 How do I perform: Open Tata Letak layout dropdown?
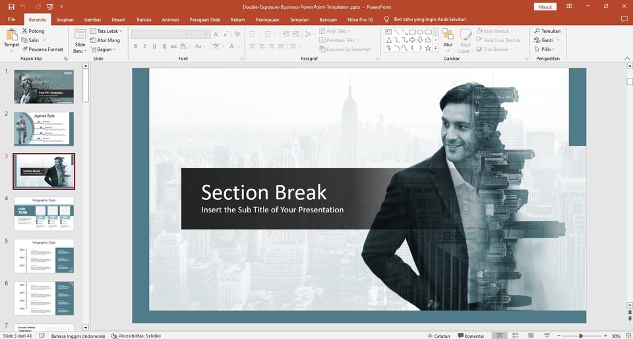tap(105, 31)
